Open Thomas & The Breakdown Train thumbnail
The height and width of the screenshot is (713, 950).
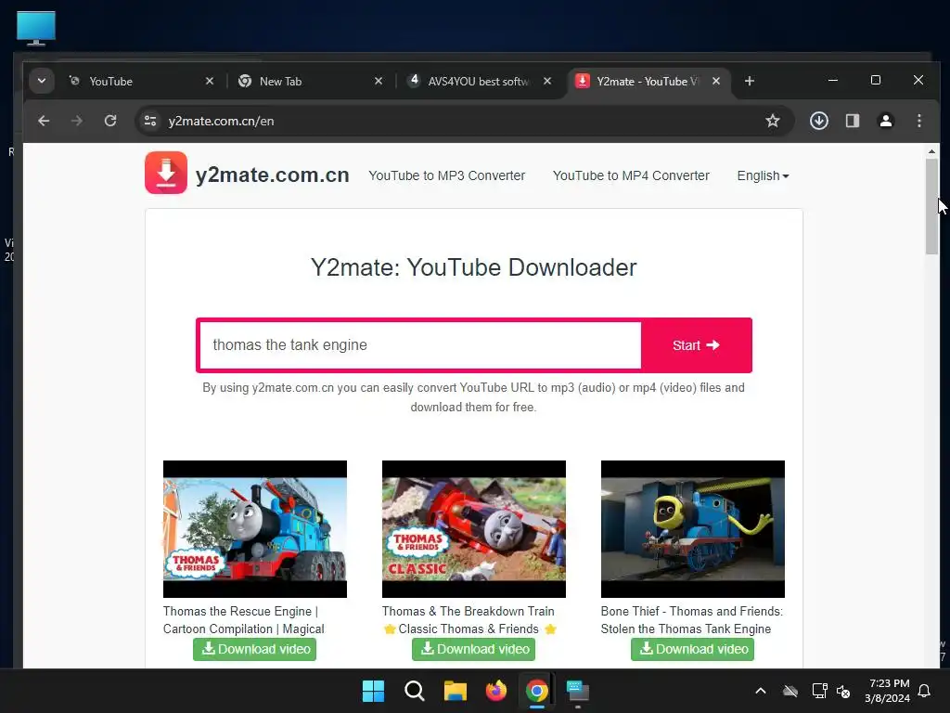click(x=474, y=528)
